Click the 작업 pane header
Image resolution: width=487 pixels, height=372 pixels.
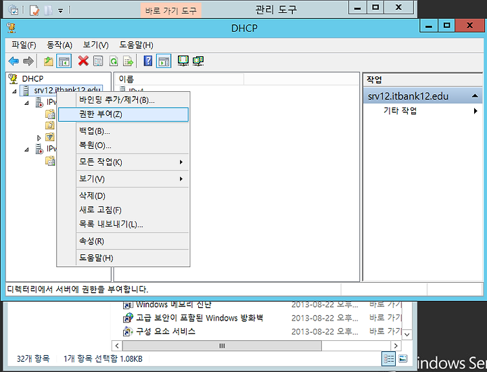pos(422,80)
